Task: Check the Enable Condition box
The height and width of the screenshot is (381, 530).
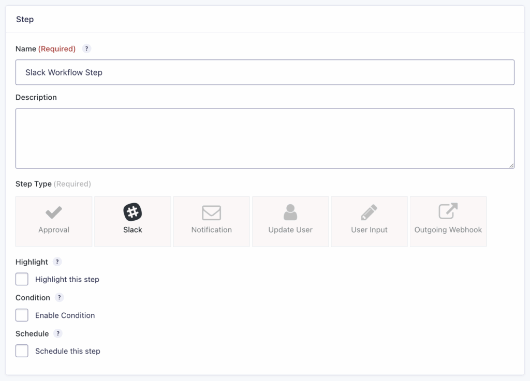Action: coord(21,315)
